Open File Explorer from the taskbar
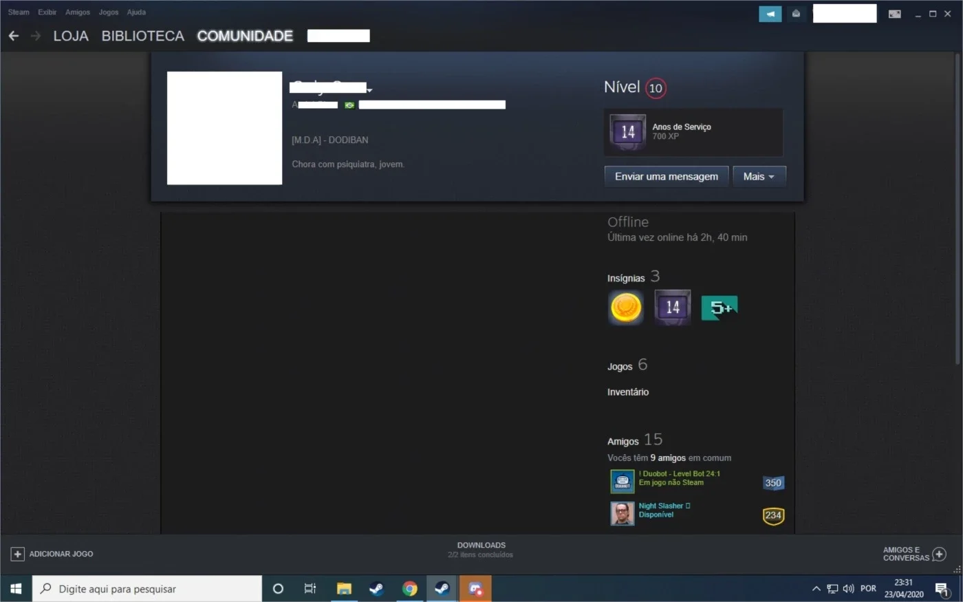The image size is (963, 602). tap(344, 589)
